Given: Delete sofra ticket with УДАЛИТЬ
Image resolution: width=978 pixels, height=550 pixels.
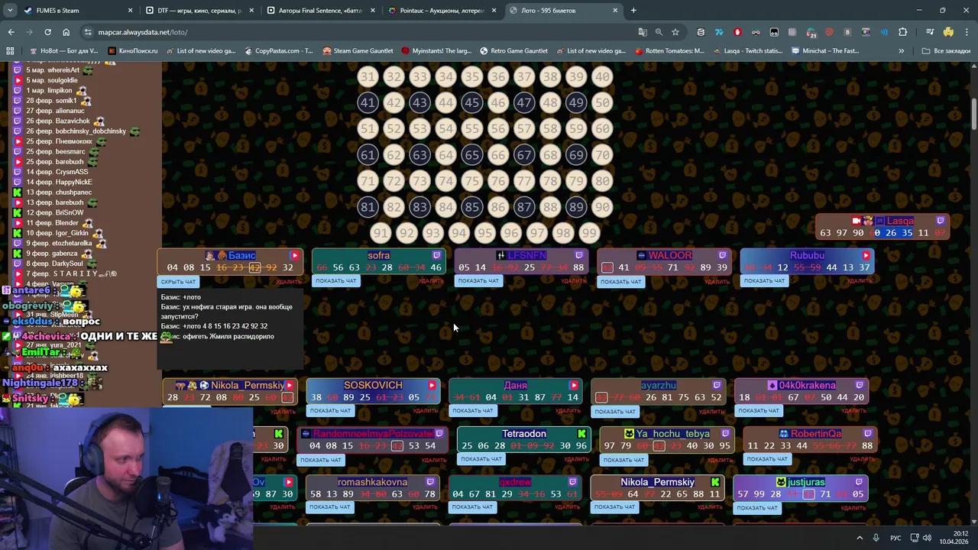Looking at the screenshot, I should click(431, 281).
